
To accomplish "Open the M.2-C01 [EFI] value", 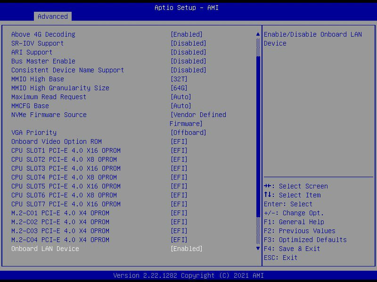I will tap(179, 213).
